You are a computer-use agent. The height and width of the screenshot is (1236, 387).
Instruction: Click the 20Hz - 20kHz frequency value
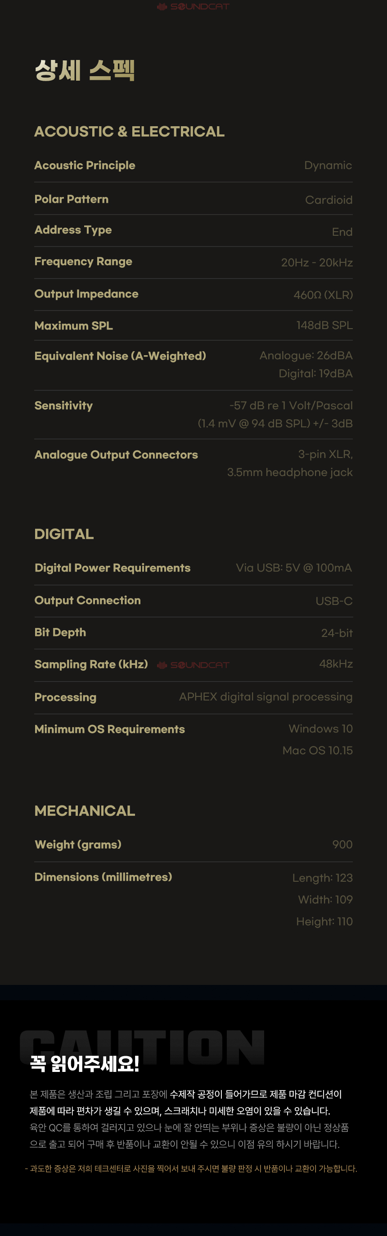317,262
